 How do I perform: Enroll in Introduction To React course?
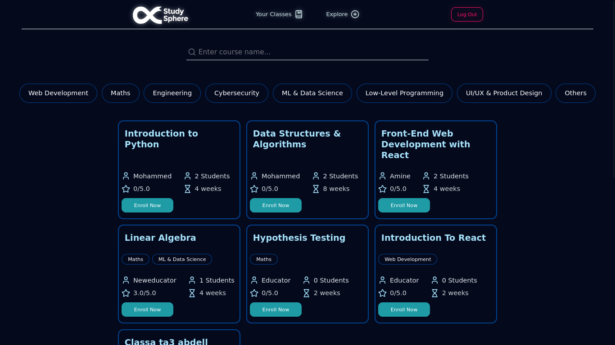click(x=404, y=310)
